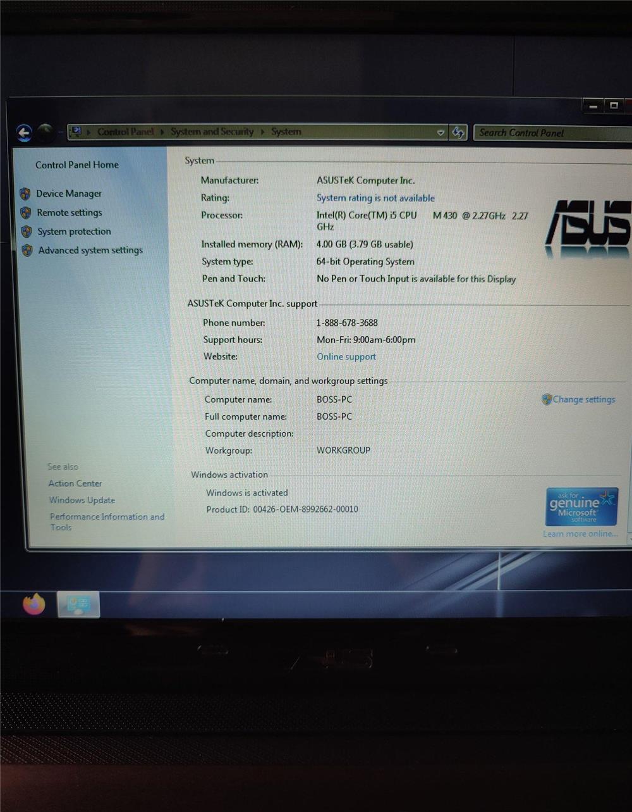This screenshot has width=632, height=812.
Task: Expand the address bar history dropdown
Action: (441, 132)
